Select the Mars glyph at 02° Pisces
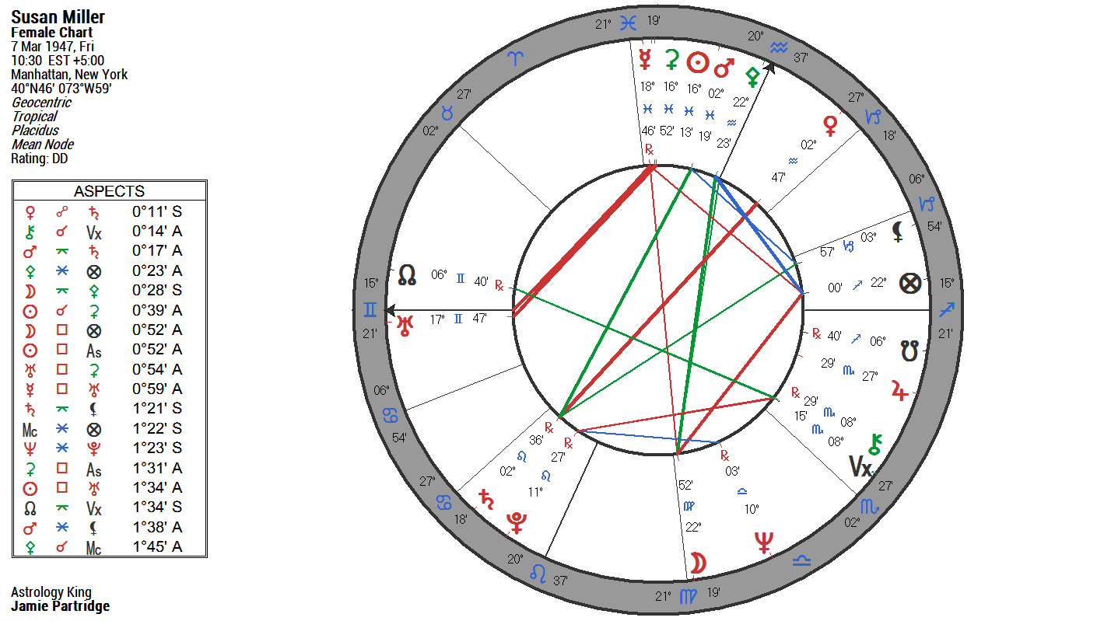The image size is (1118, 621). tap(724, 67)
